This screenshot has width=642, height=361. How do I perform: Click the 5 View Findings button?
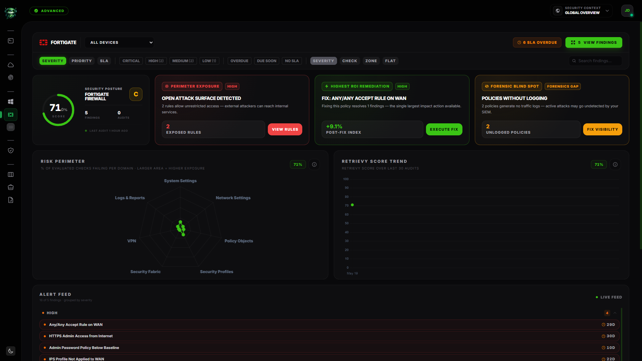(x=594, y=42)
